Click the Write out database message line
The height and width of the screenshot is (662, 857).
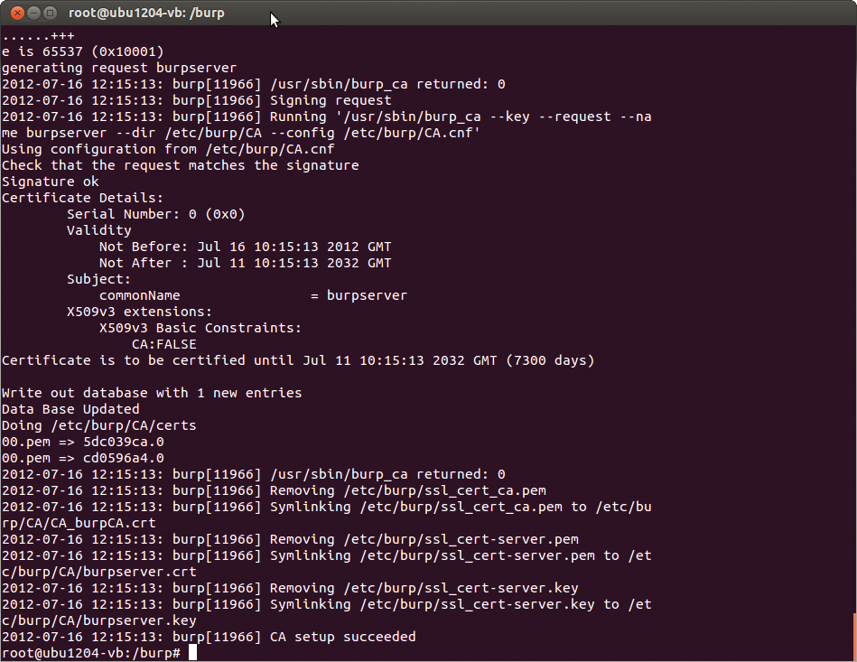(152, 392)
